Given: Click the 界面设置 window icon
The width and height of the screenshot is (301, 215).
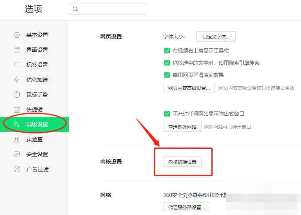Looking at the screenshot, I should click(17, 50).
